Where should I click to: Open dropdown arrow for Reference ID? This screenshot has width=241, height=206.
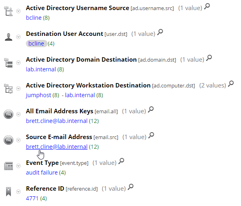[x=19, y=191]
